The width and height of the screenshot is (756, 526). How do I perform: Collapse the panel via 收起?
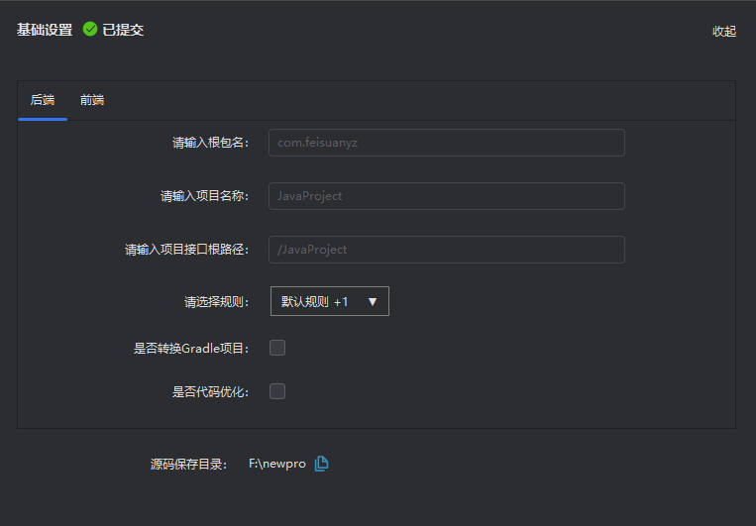tap(723, 31)
